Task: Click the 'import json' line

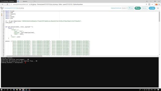Action: point(9,18)
